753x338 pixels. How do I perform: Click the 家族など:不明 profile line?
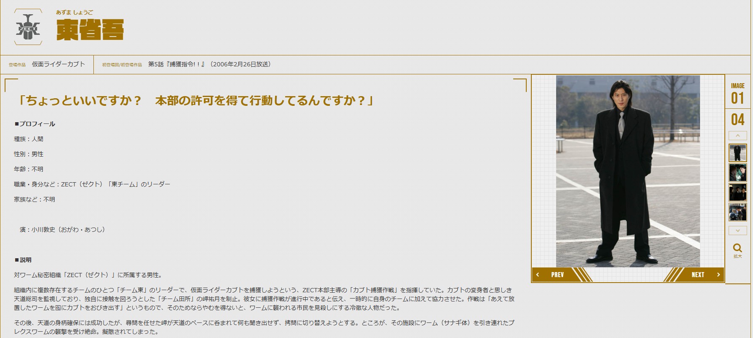click(34, 199)
